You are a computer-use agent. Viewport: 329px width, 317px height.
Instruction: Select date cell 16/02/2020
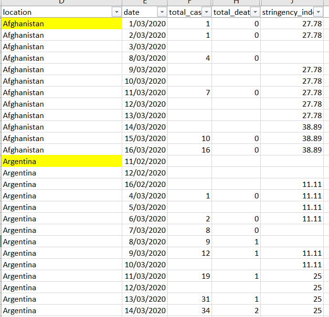[x=145, y=184]
